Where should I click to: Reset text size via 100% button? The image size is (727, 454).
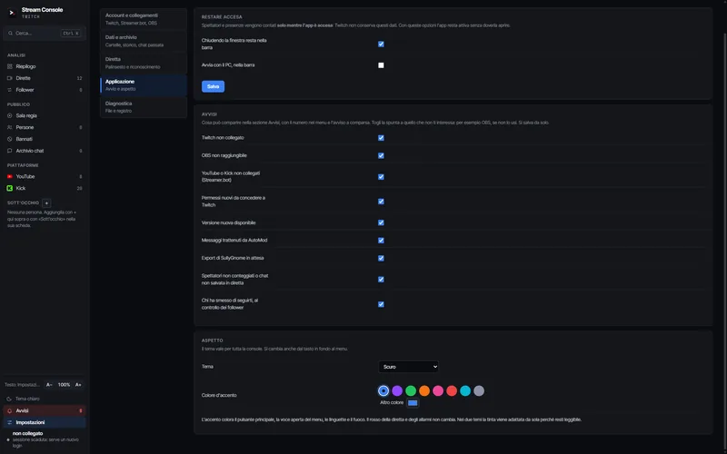tap(64, 384)
